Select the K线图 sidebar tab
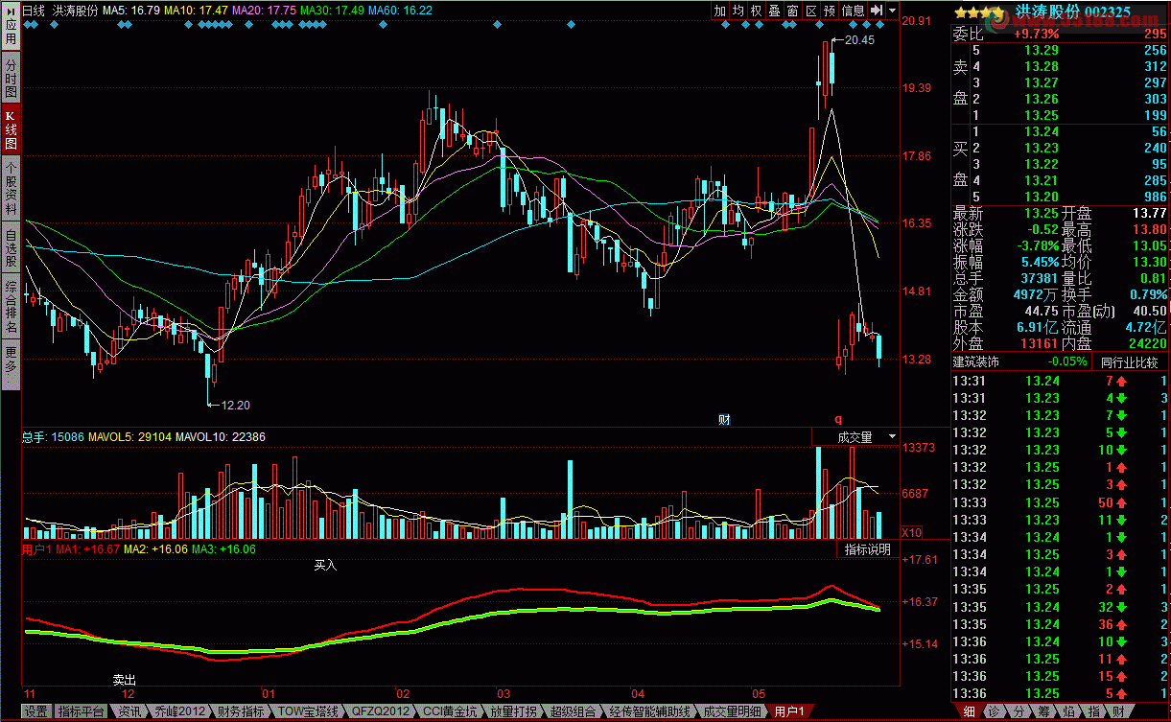Screen dimensions: 1171x722 11,129
